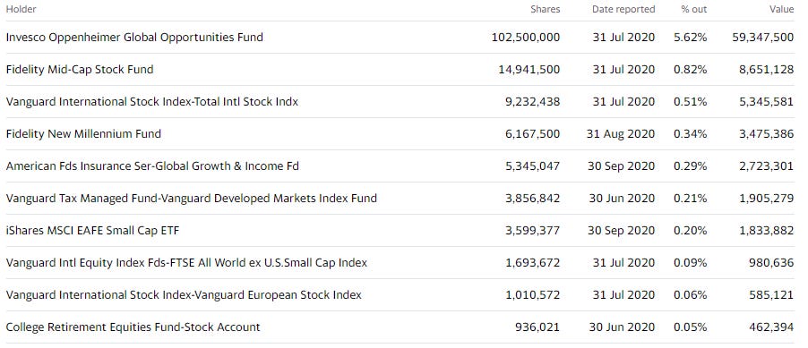The height and width of the screenshot is (348, 808).
Task: Click shares value 14,941,500
Action: tap(529, 70)
